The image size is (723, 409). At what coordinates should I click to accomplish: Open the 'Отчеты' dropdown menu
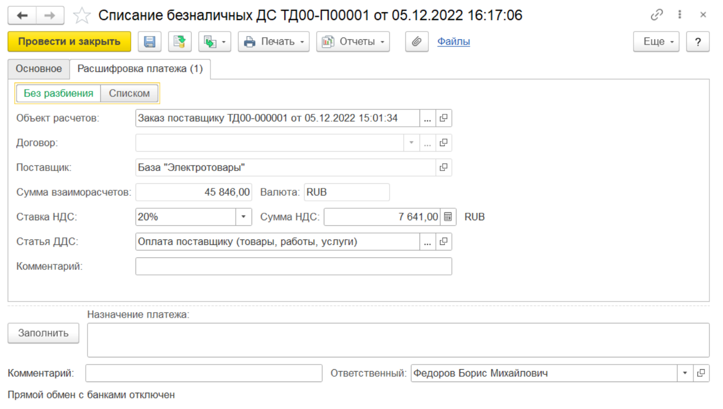point(353,42)
